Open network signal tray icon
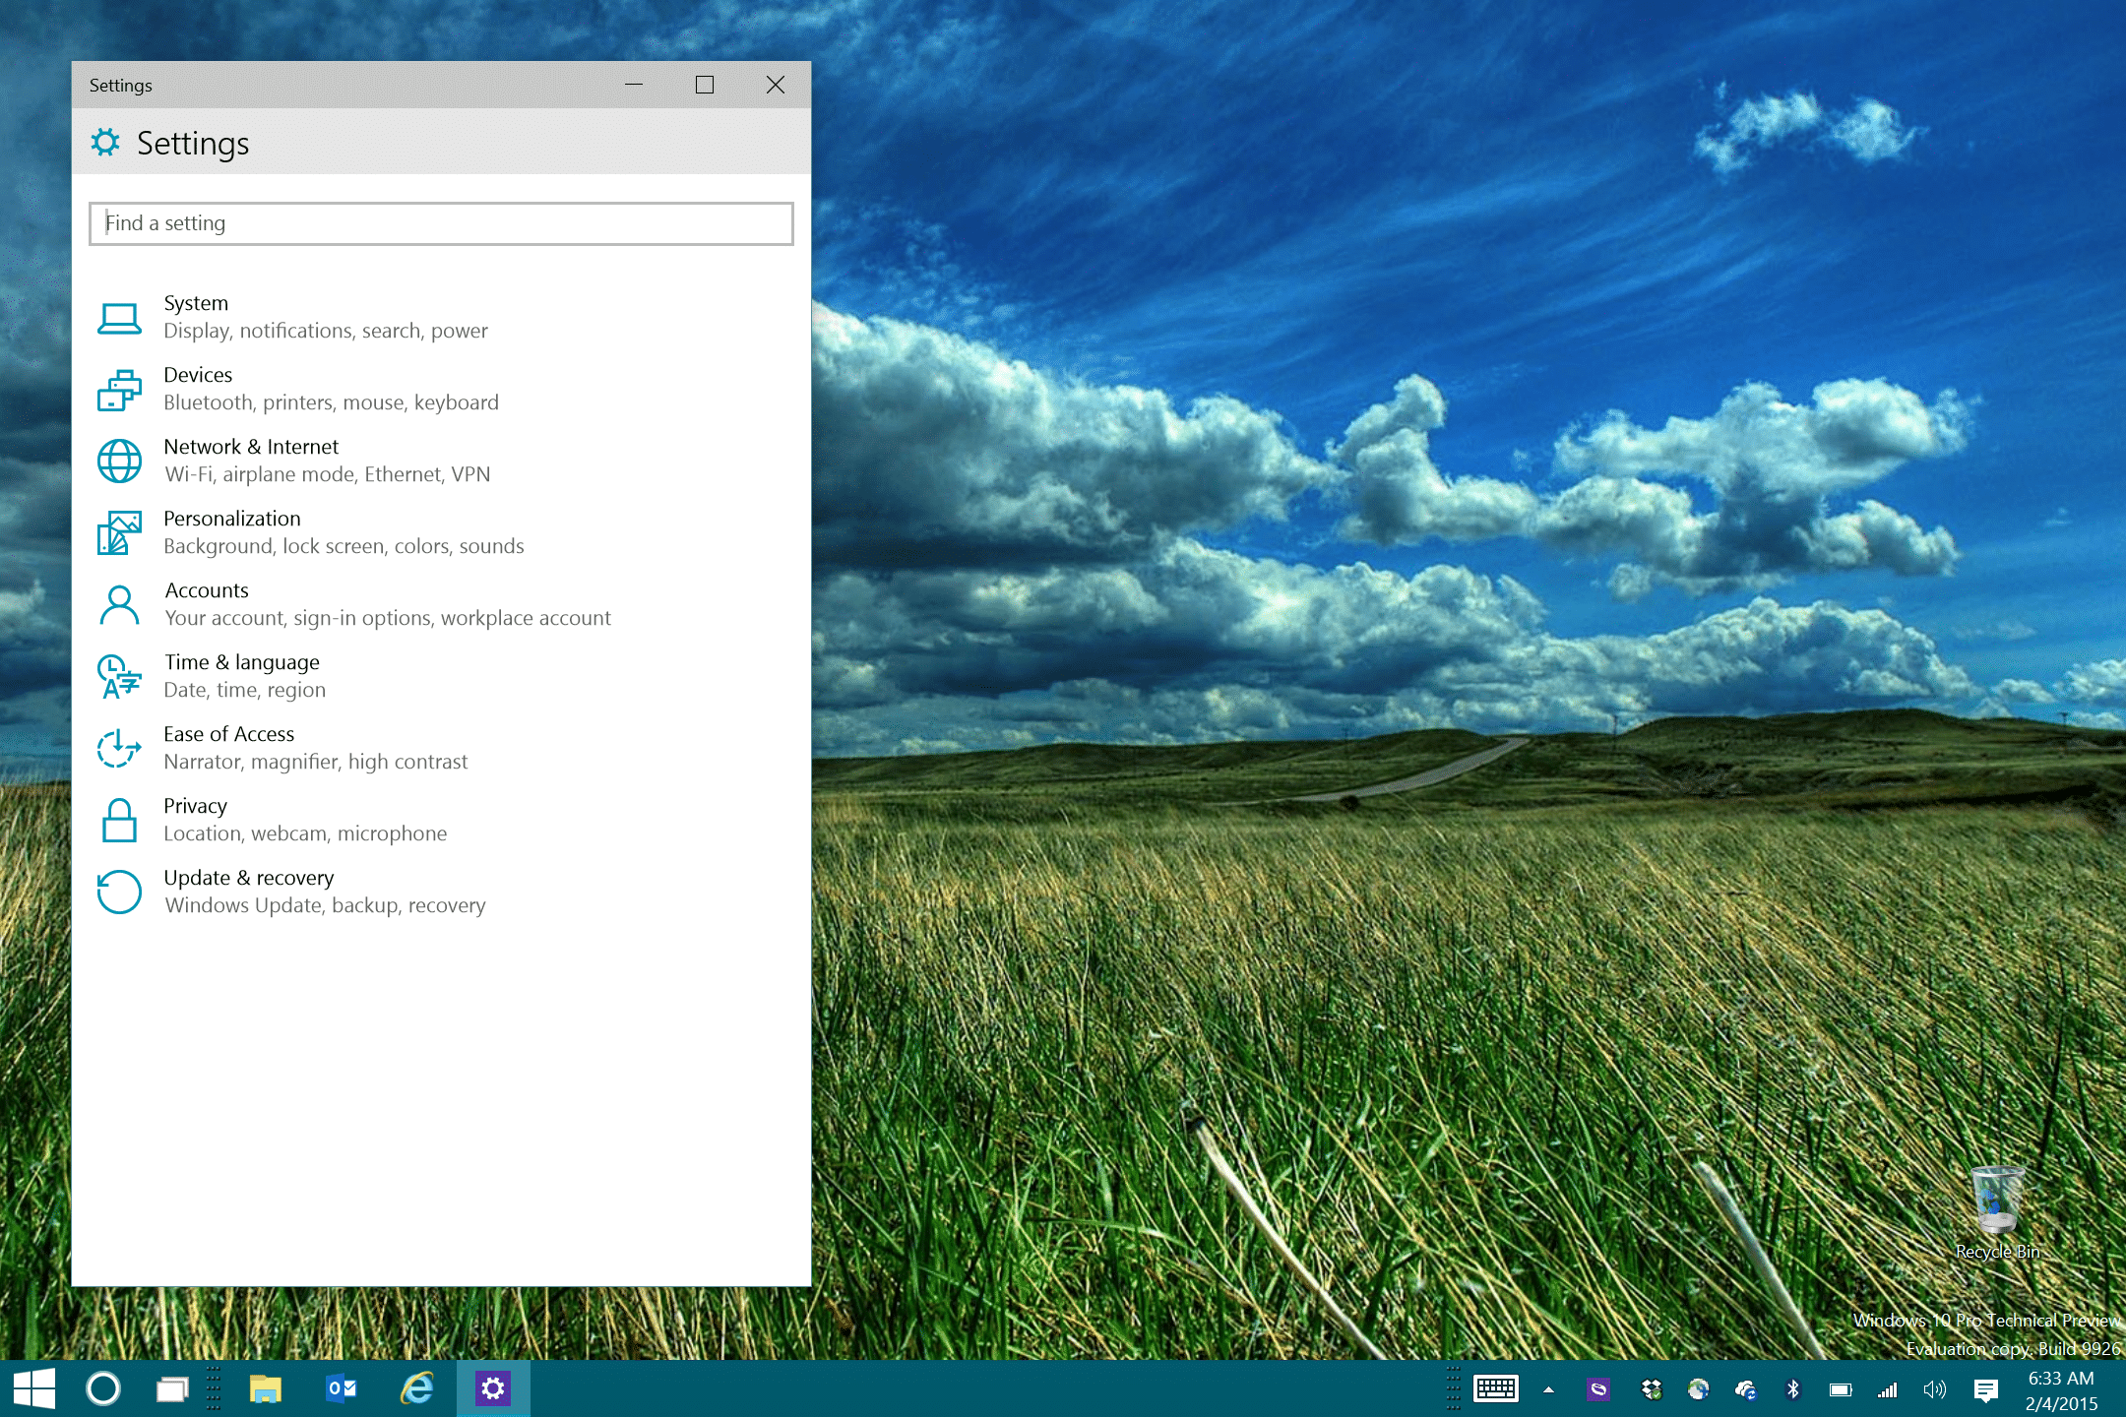Viewport: 2126px width, 1417px height. 1888,1389
